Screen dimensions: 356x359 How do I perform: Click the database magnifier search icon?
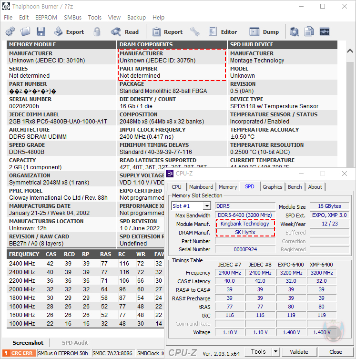pyautogui.click(x=294, y=31)
